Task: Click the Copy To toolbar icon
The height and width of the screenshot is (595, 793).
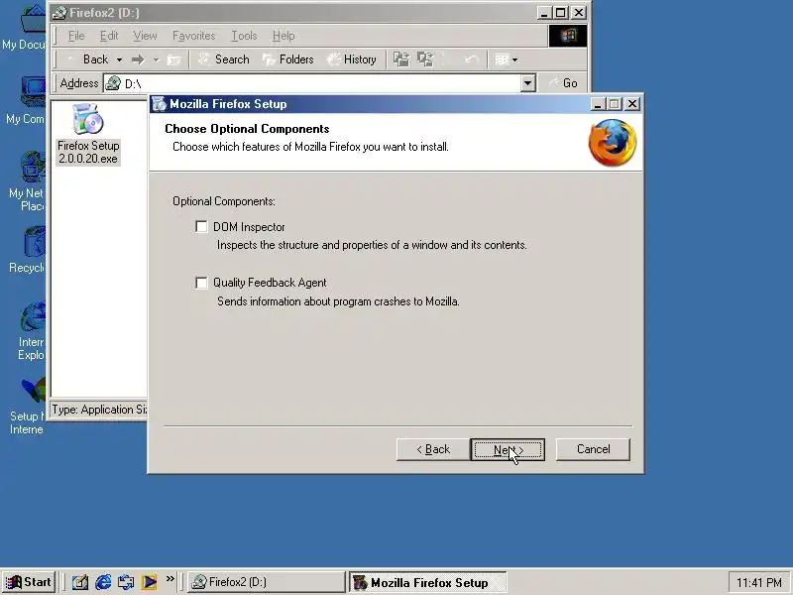Action: (425, 59)
